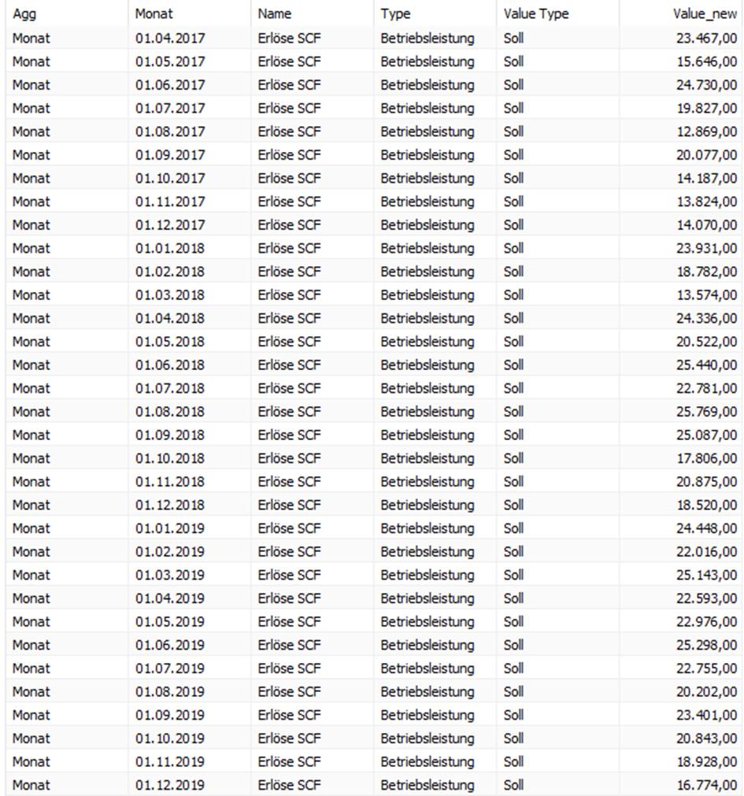This screenshot has width=744, height=796.
Task: Click the value cell 25.769,00
Action: coord(707,411)
